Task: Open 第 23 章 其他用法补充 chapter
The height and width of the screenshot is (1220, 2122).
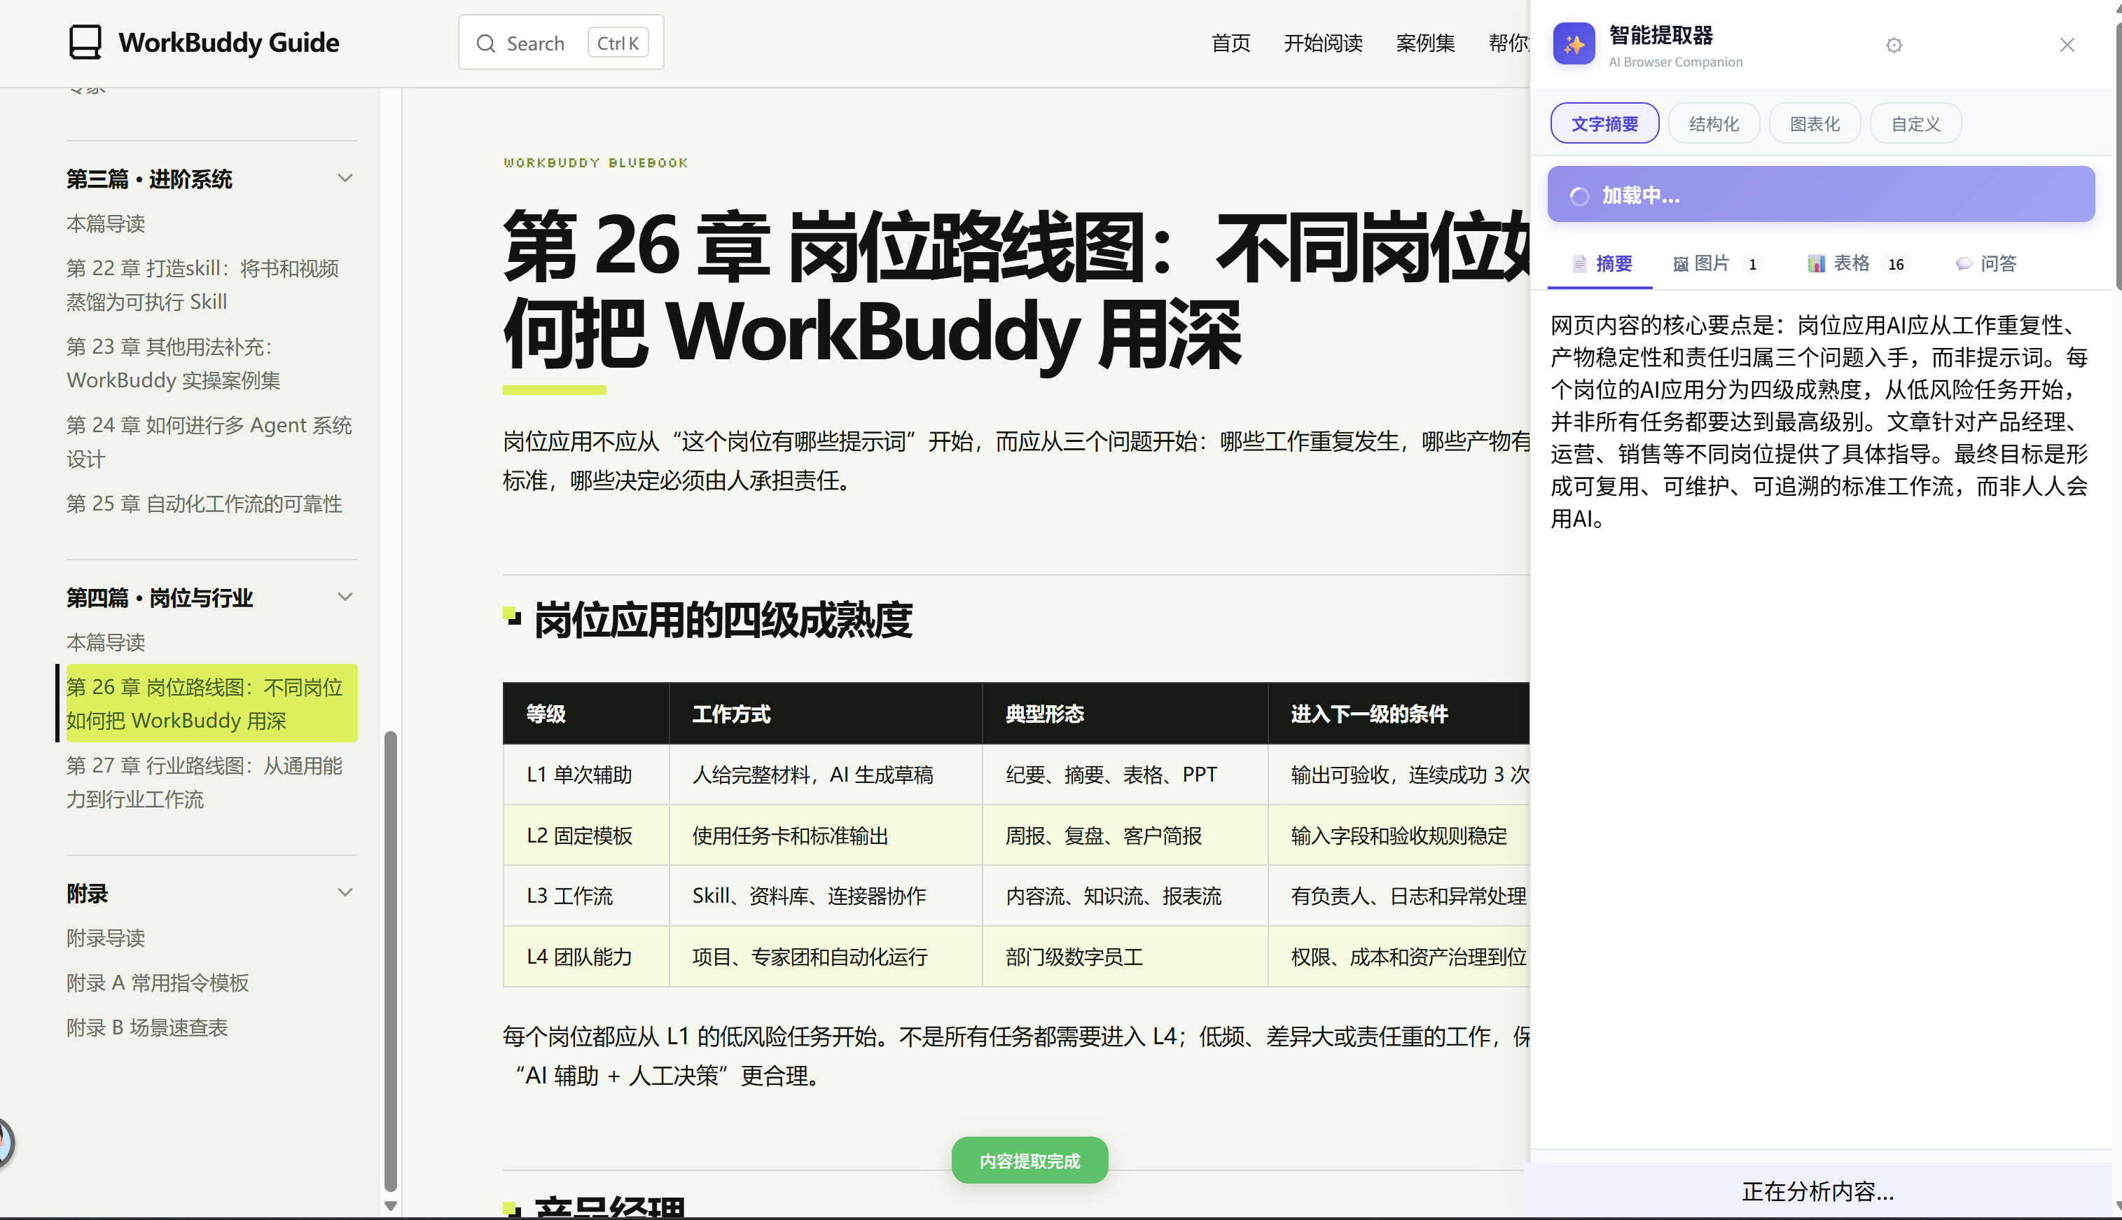Action: pyautogui.click(x=174, y=363)
